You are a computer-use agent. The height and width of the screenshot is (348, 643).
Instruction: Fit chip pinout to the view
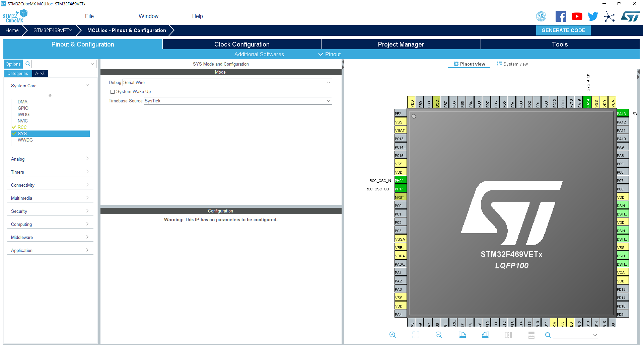point(416,335)
